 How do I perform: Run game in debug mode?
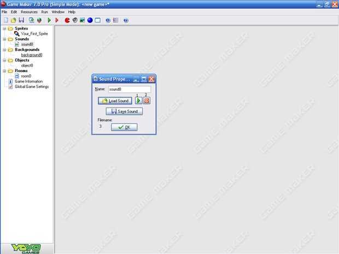pos(57,20)
